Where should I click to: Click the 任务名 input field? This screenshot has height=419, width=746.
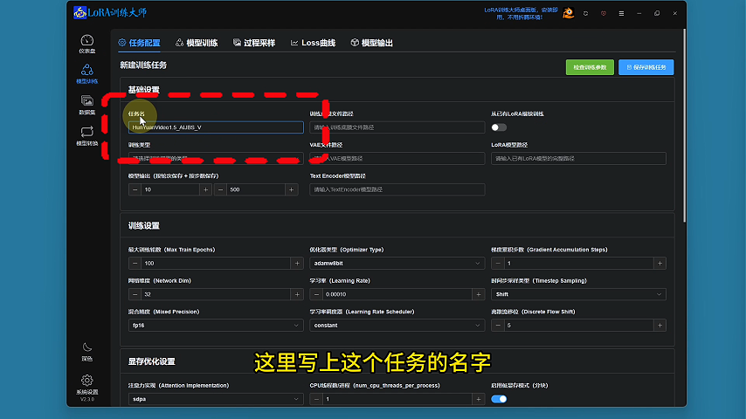coord(216,127)
